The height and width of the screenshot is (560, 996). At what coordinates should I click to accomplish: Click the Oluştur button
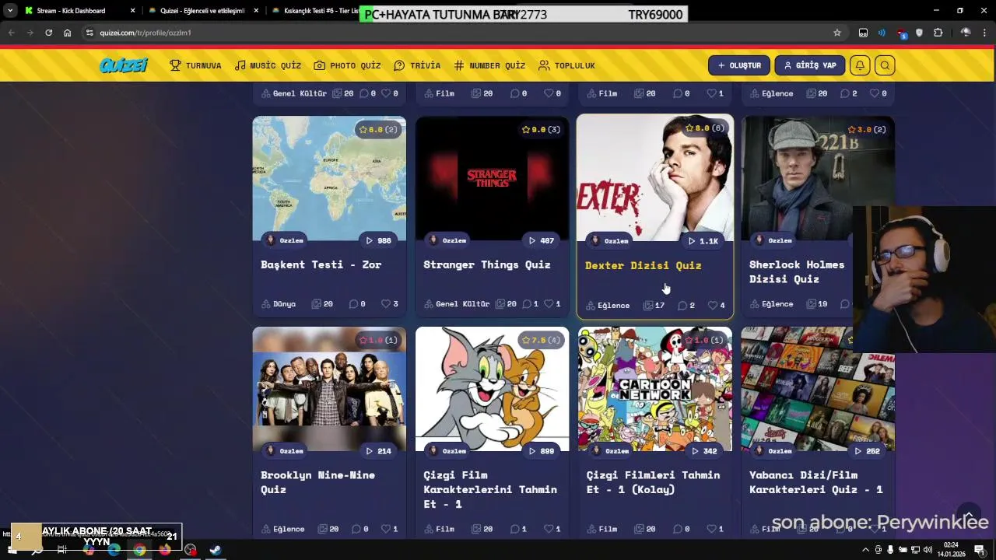pyautogui.click(x=739, y=65)
